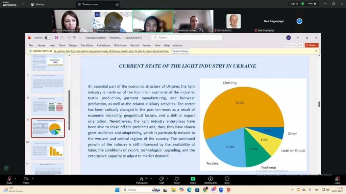This screenshot has width=346, height=194.
Task: Open the Slide Show ribbon tab
Action: pyautogui.click(x=120, y=45)
